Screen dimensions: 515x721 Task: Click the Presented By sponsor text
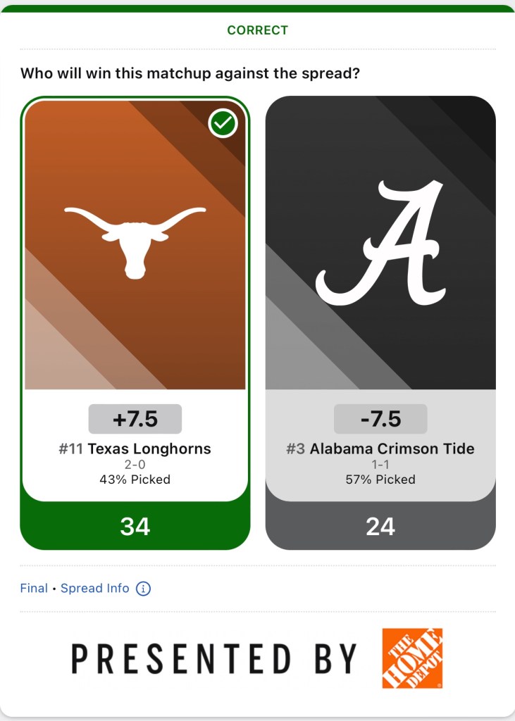pyautogui.click(x=214, y=659)
